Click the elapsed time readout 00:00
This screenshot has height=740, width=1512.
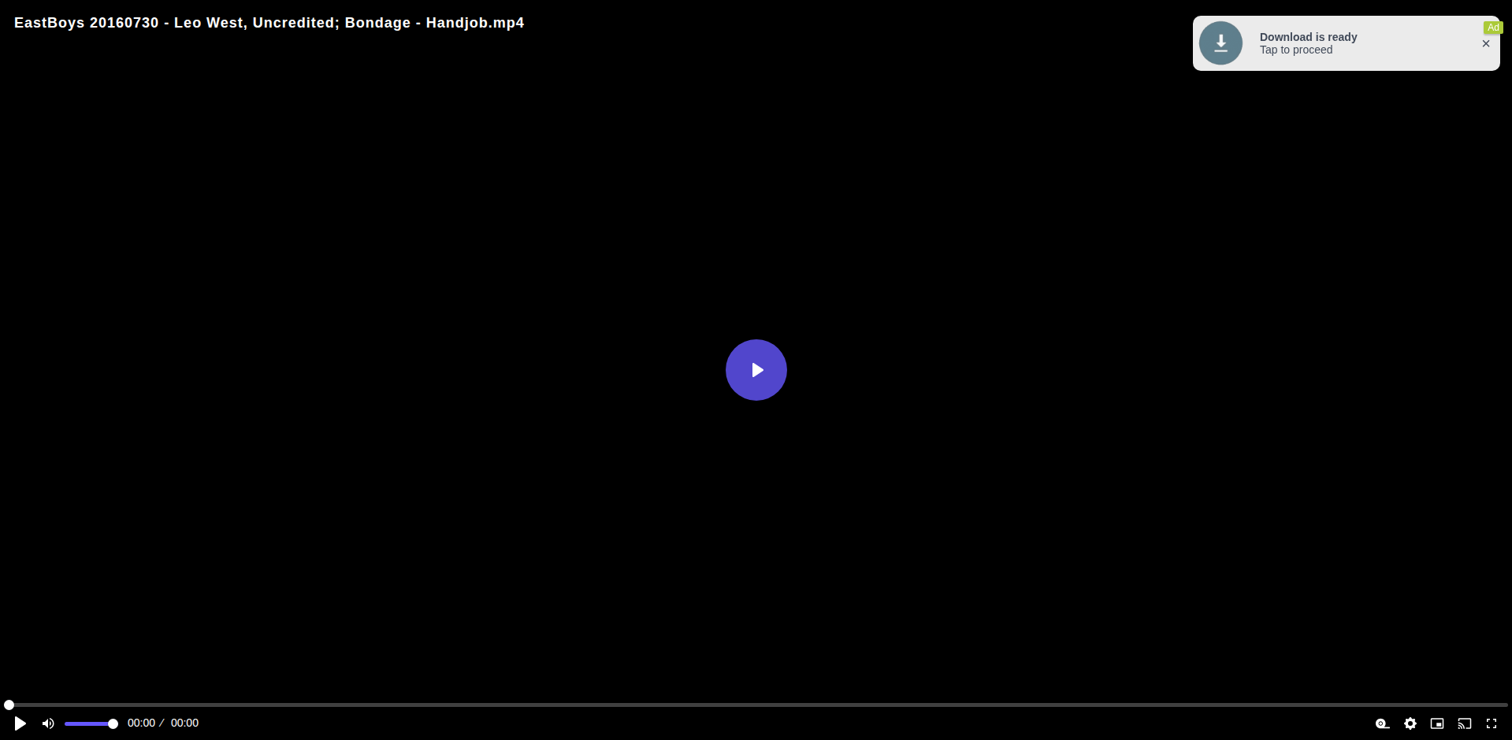[141, 723]
